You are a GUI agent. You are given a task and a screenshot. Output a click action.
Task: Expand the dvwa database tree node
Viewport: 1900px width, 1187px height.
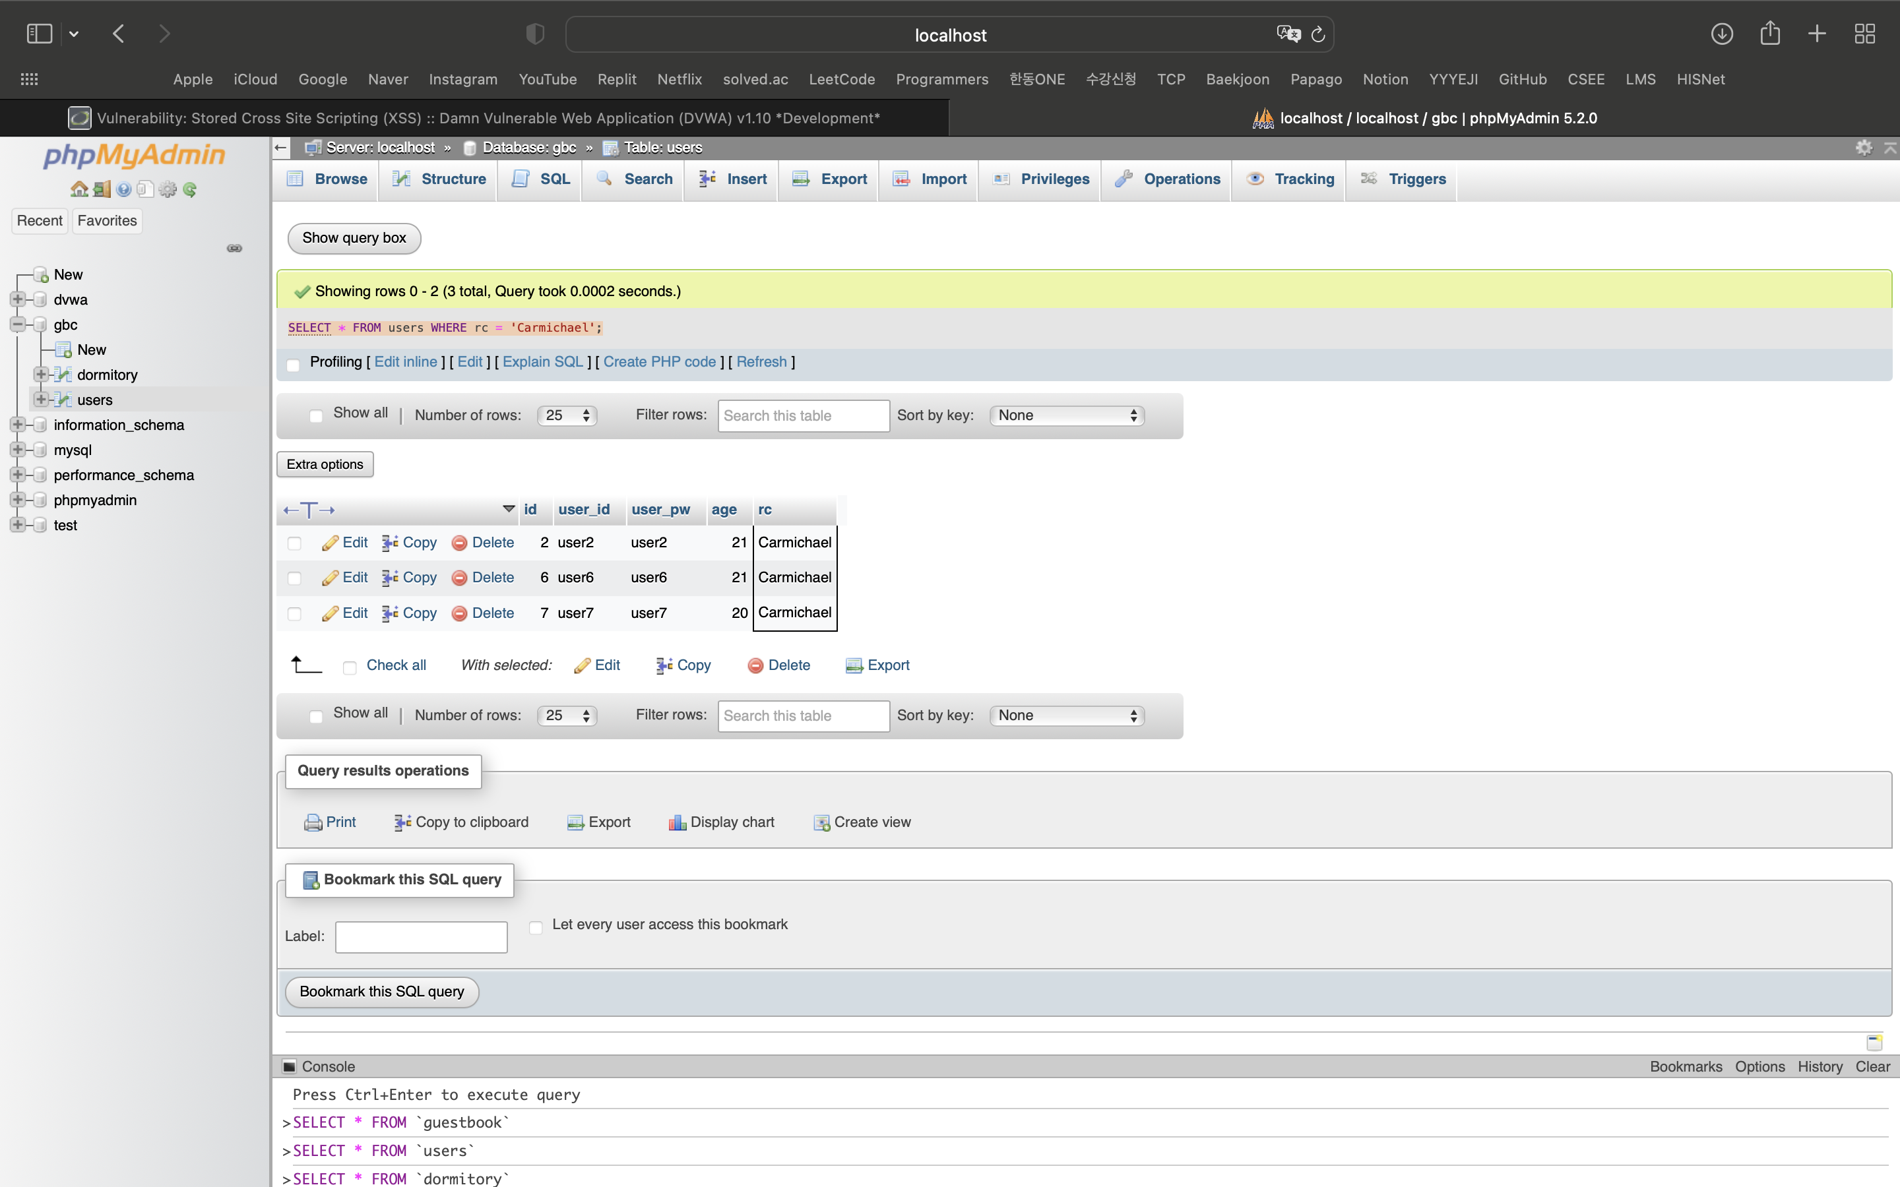tap(17, 299)
